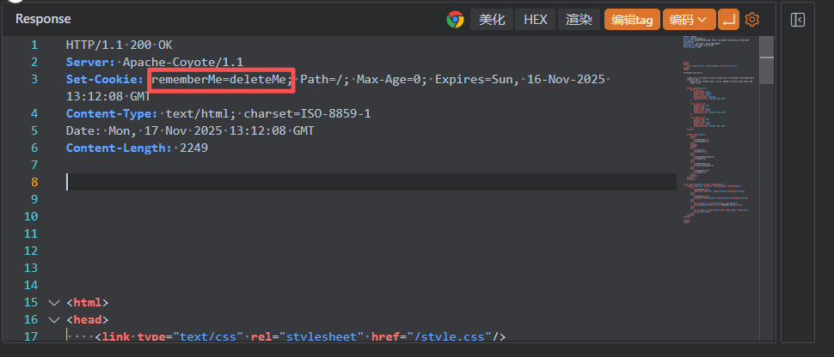This screenshot has height=357, width=834.
Task: Click the 美化 beautify button
Action: (493, 19)
